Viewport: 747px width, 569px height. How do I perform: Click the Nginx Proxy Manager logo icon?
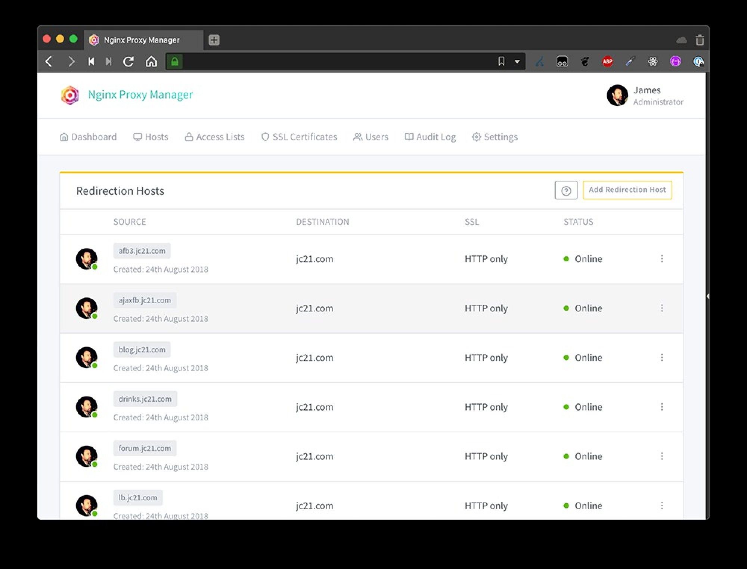click(x=70, y=95)
